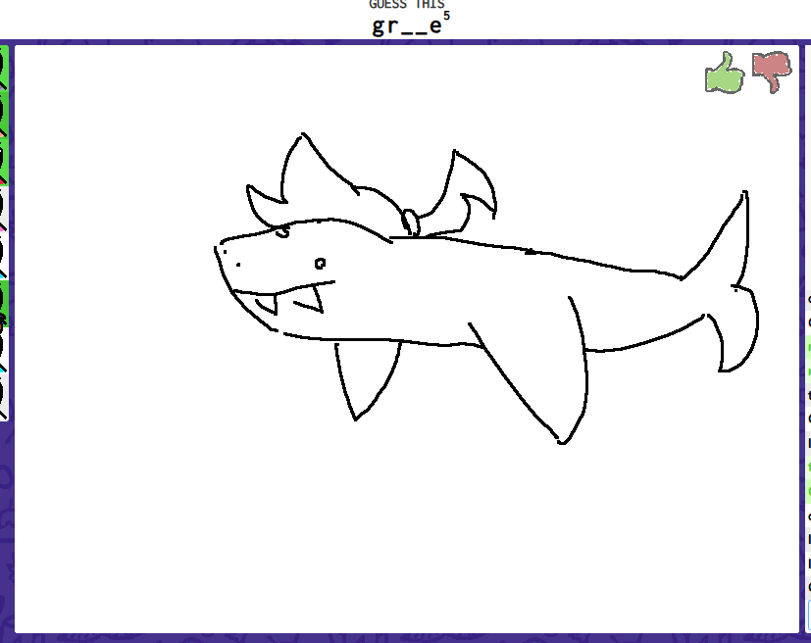Click the "GUESS THIS" label
Viewport: 811px width, 643px height.
tap(406, 4)
